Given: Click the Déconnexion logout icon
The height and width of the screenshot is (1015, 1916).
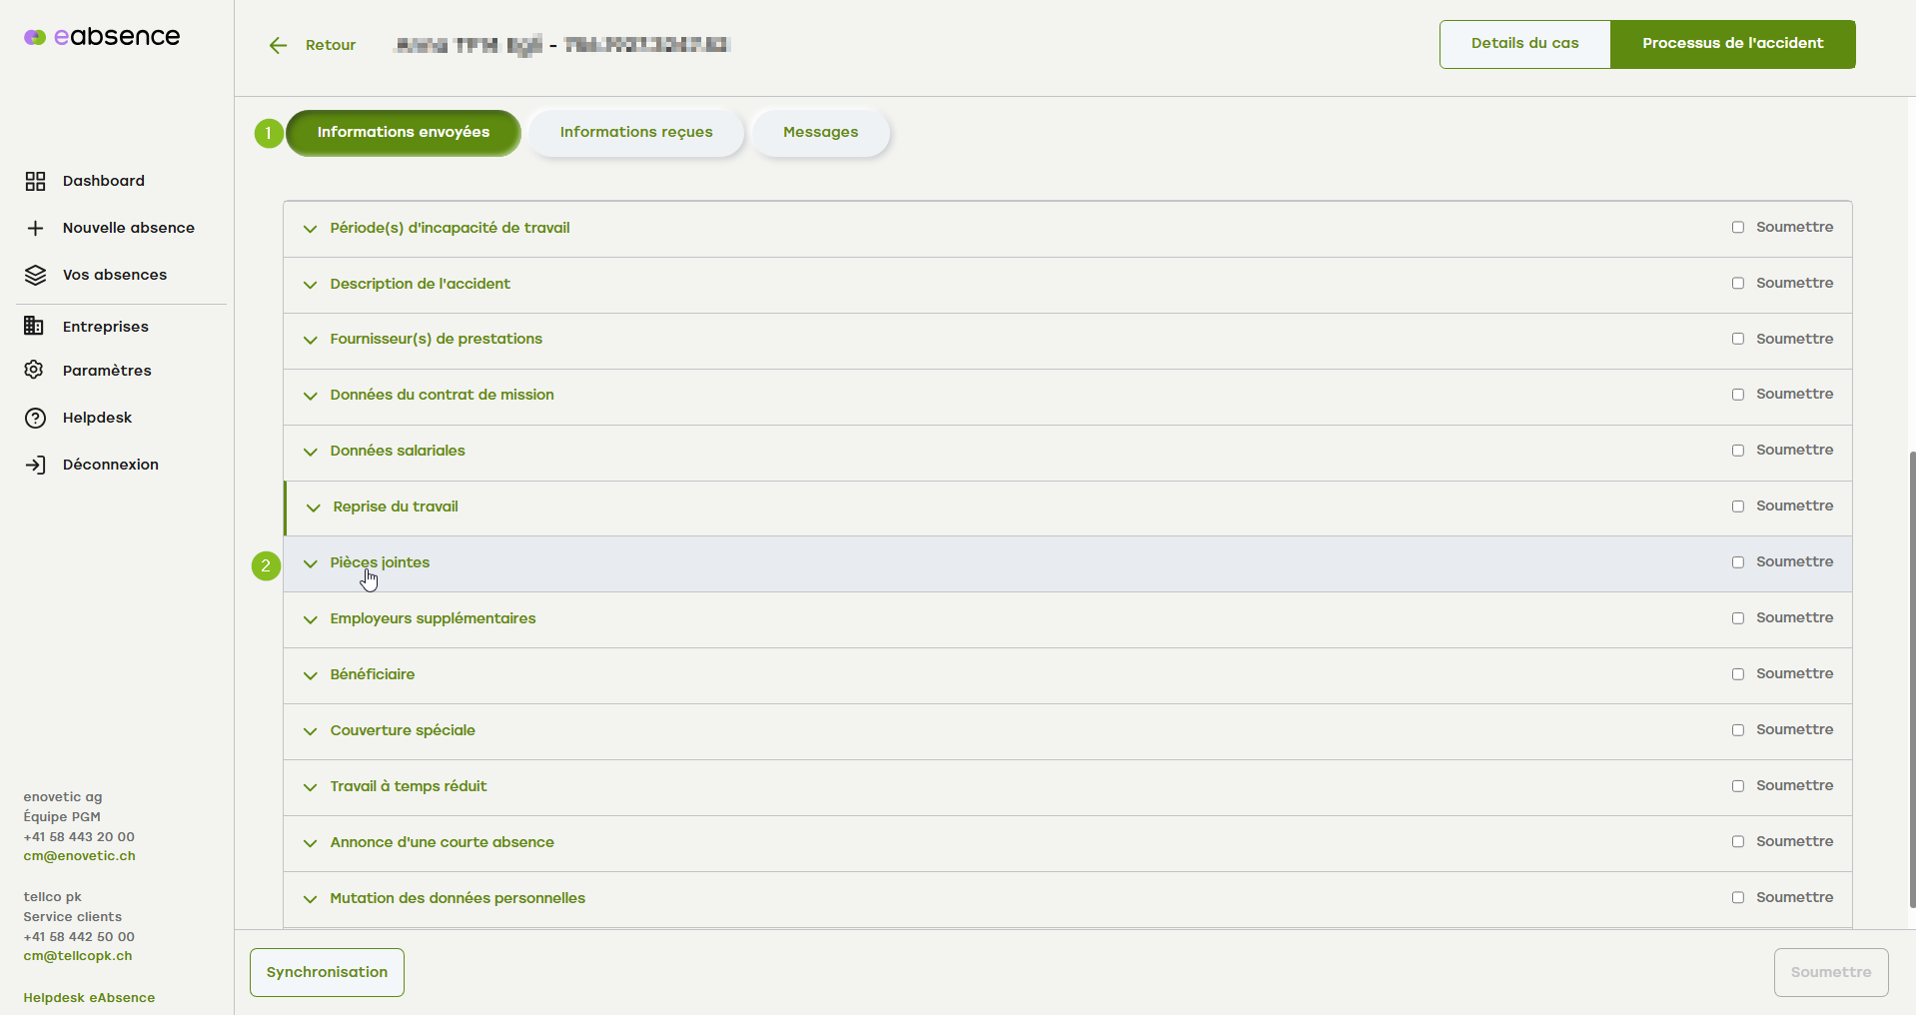Looking at the screenshot, I should [35, 464].
